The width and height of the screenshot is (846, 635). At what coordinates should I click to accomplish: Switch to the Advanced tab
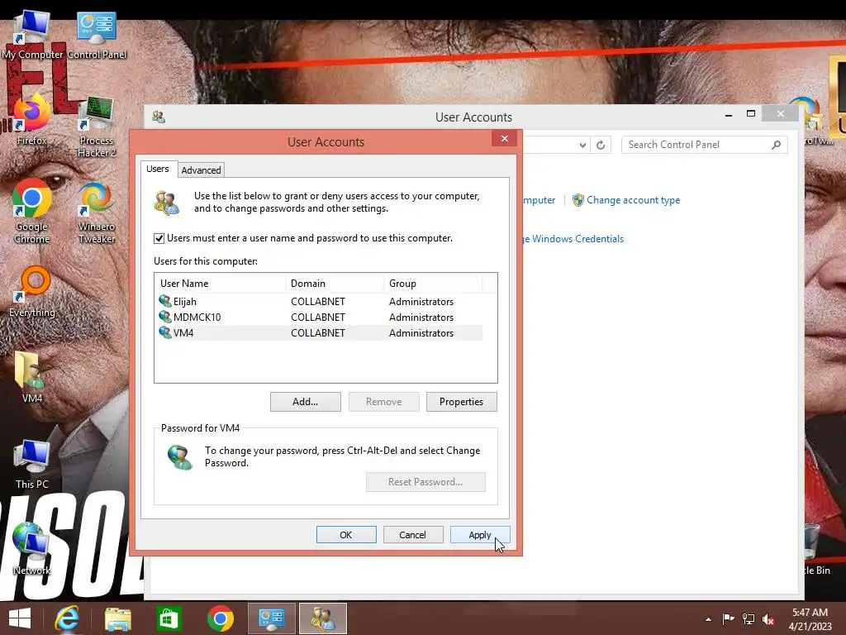tap(201, 170)
